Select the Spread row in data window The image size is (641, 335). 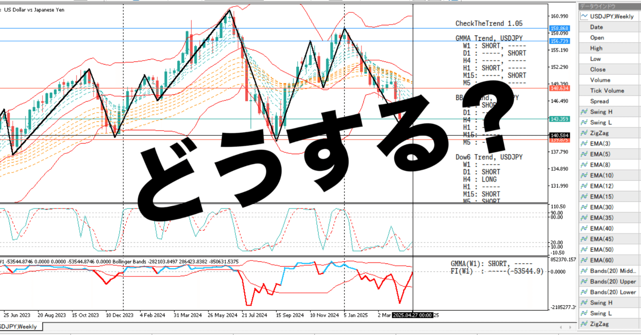pyautogui.click(x=609, y=101)
